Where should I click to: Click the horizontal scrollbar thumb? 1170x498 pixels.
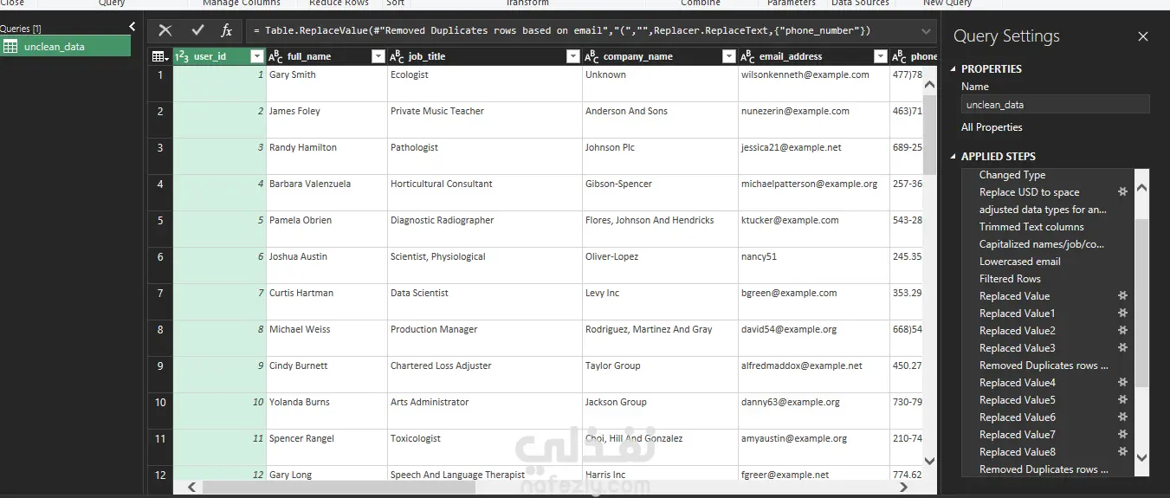[x=339, y=488]
